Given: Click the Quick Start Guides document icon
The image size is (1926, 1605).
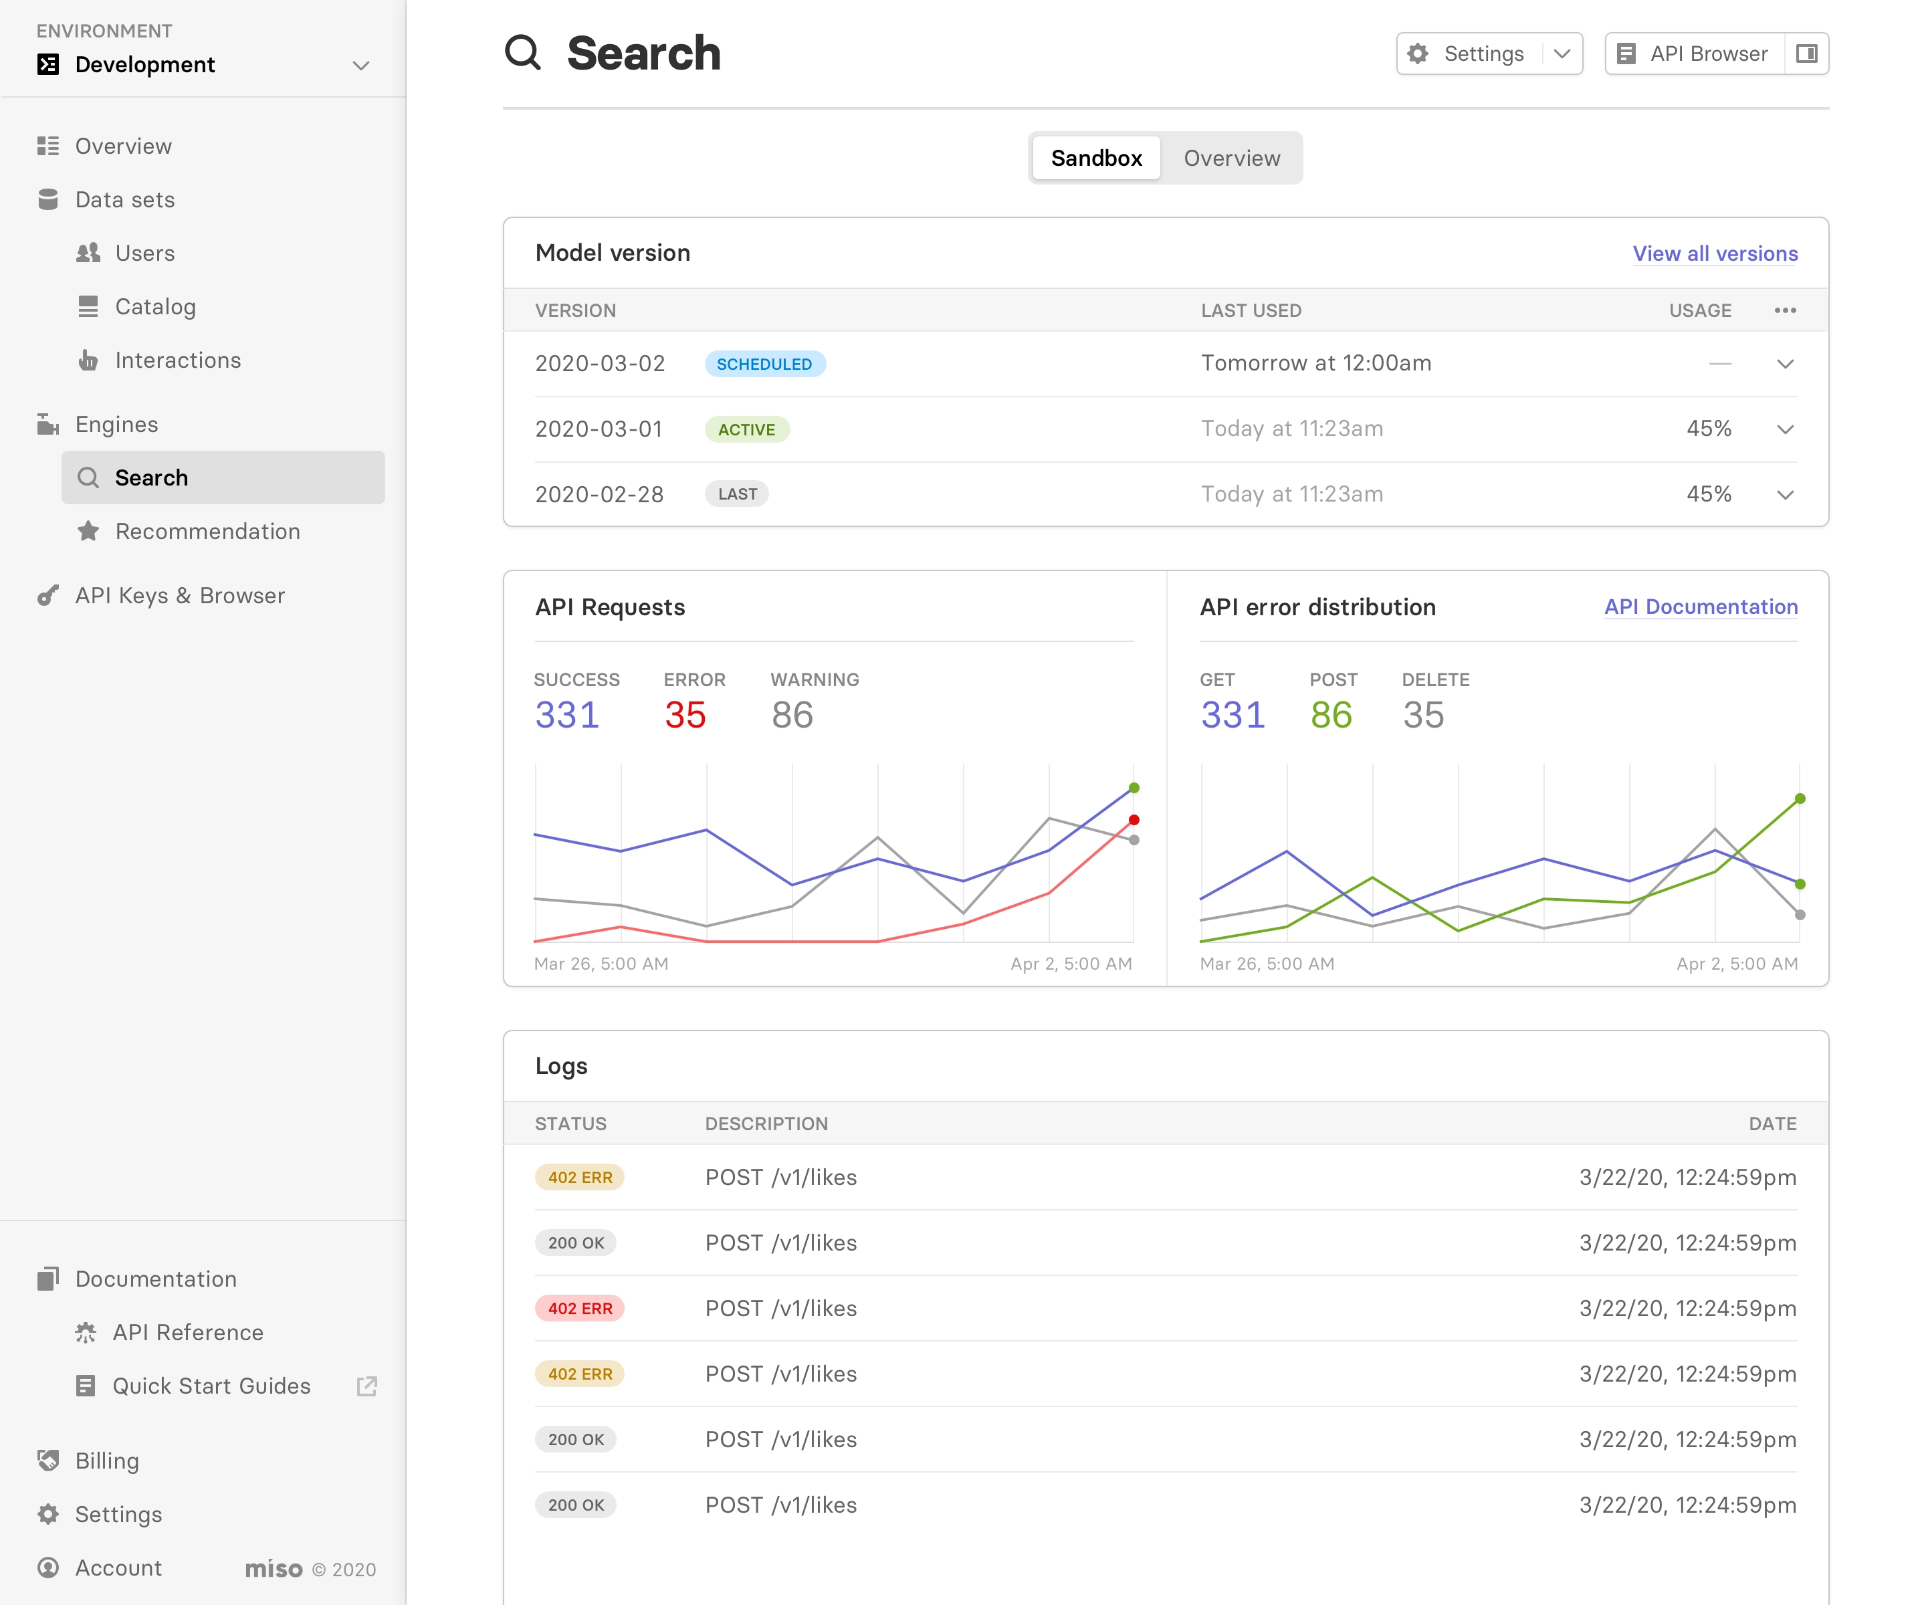Looking at the screenshot, I should click(x=86, y=1386).
